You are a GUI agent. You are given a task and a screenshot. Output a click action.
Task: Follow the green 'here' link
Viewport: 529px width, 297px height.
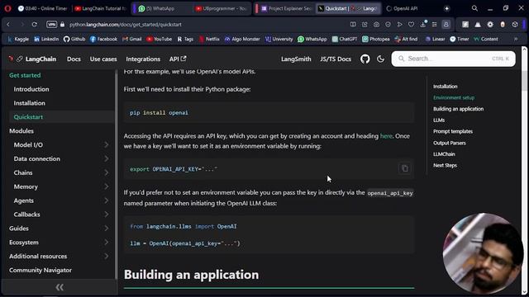tap(386, 136)
